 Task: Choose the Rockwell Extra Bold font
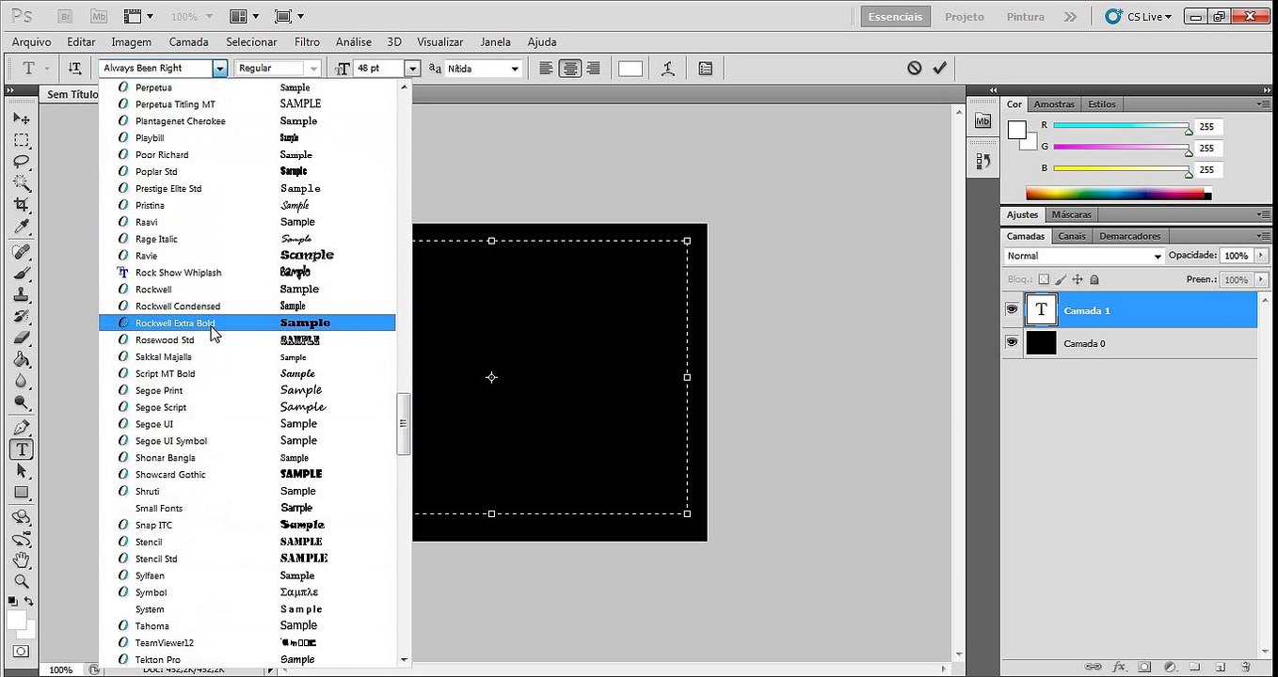pyautogui.click(x=247, y=323)
